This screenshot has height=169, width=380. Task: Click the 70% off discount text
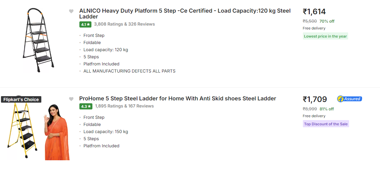click(327, 21)
